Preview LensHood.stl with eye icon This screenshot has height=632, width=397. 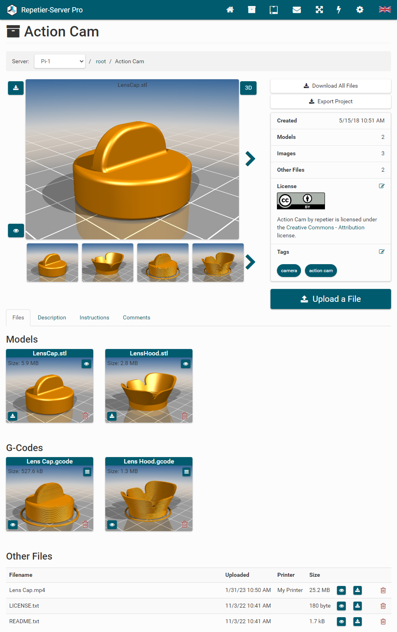tap(186, 364)
